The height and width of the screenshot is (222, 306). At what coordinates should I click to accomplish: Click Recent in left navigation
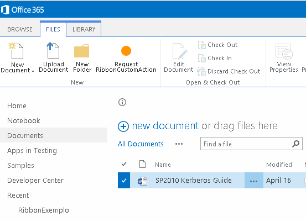(x=18, y=195)
